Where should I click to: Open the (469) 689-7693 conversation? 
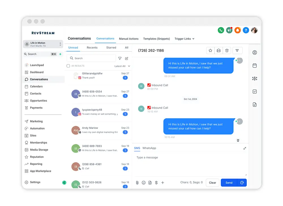coord(99,148)
